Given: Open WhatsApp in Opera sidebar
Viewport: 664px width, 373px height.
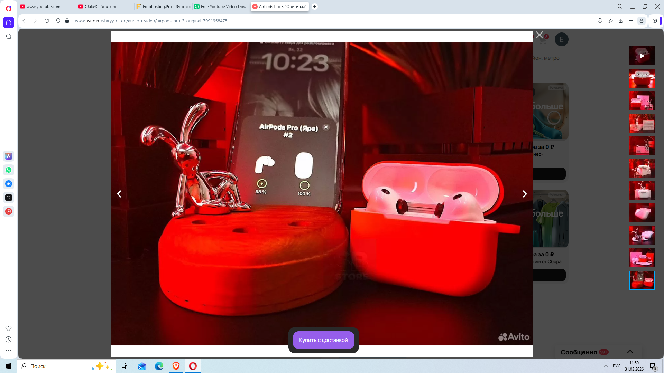Looking at the screenshot, I should point(9,170).
